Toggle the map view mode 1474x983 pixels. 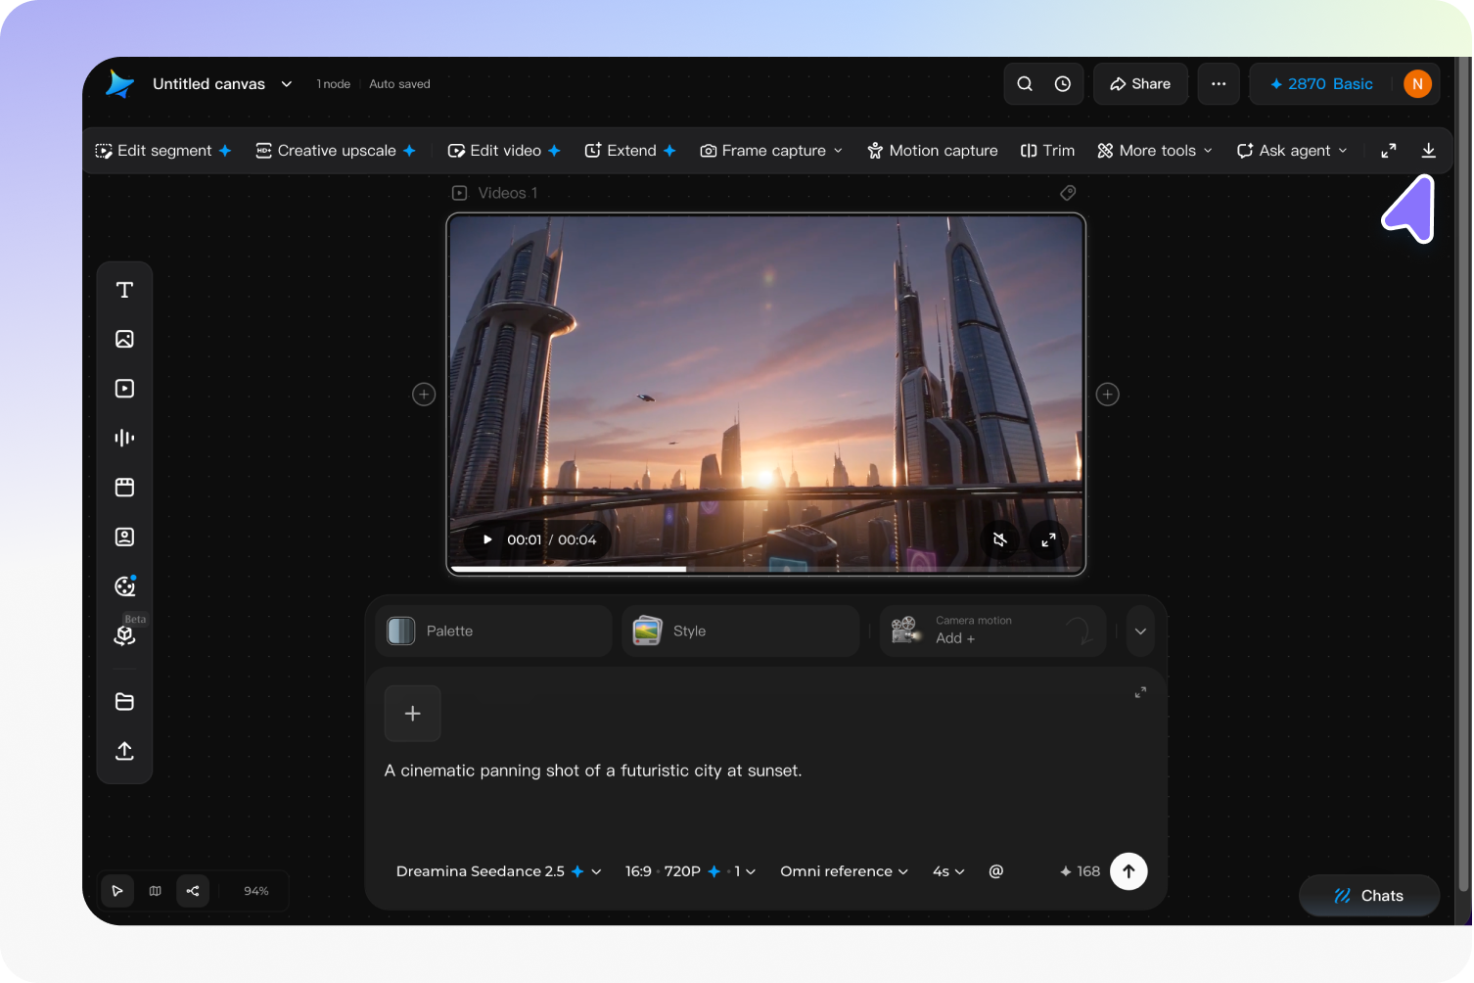click(155, 891)
